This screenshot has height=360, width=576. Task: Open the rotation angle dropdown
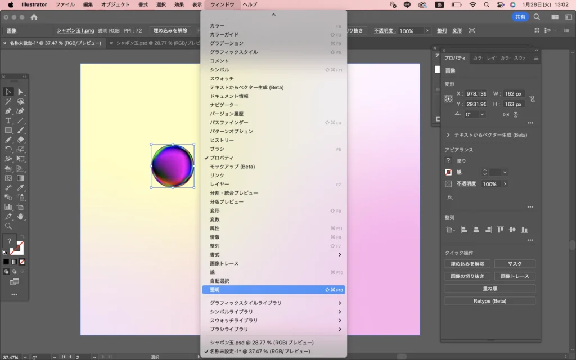pos(483,114)
